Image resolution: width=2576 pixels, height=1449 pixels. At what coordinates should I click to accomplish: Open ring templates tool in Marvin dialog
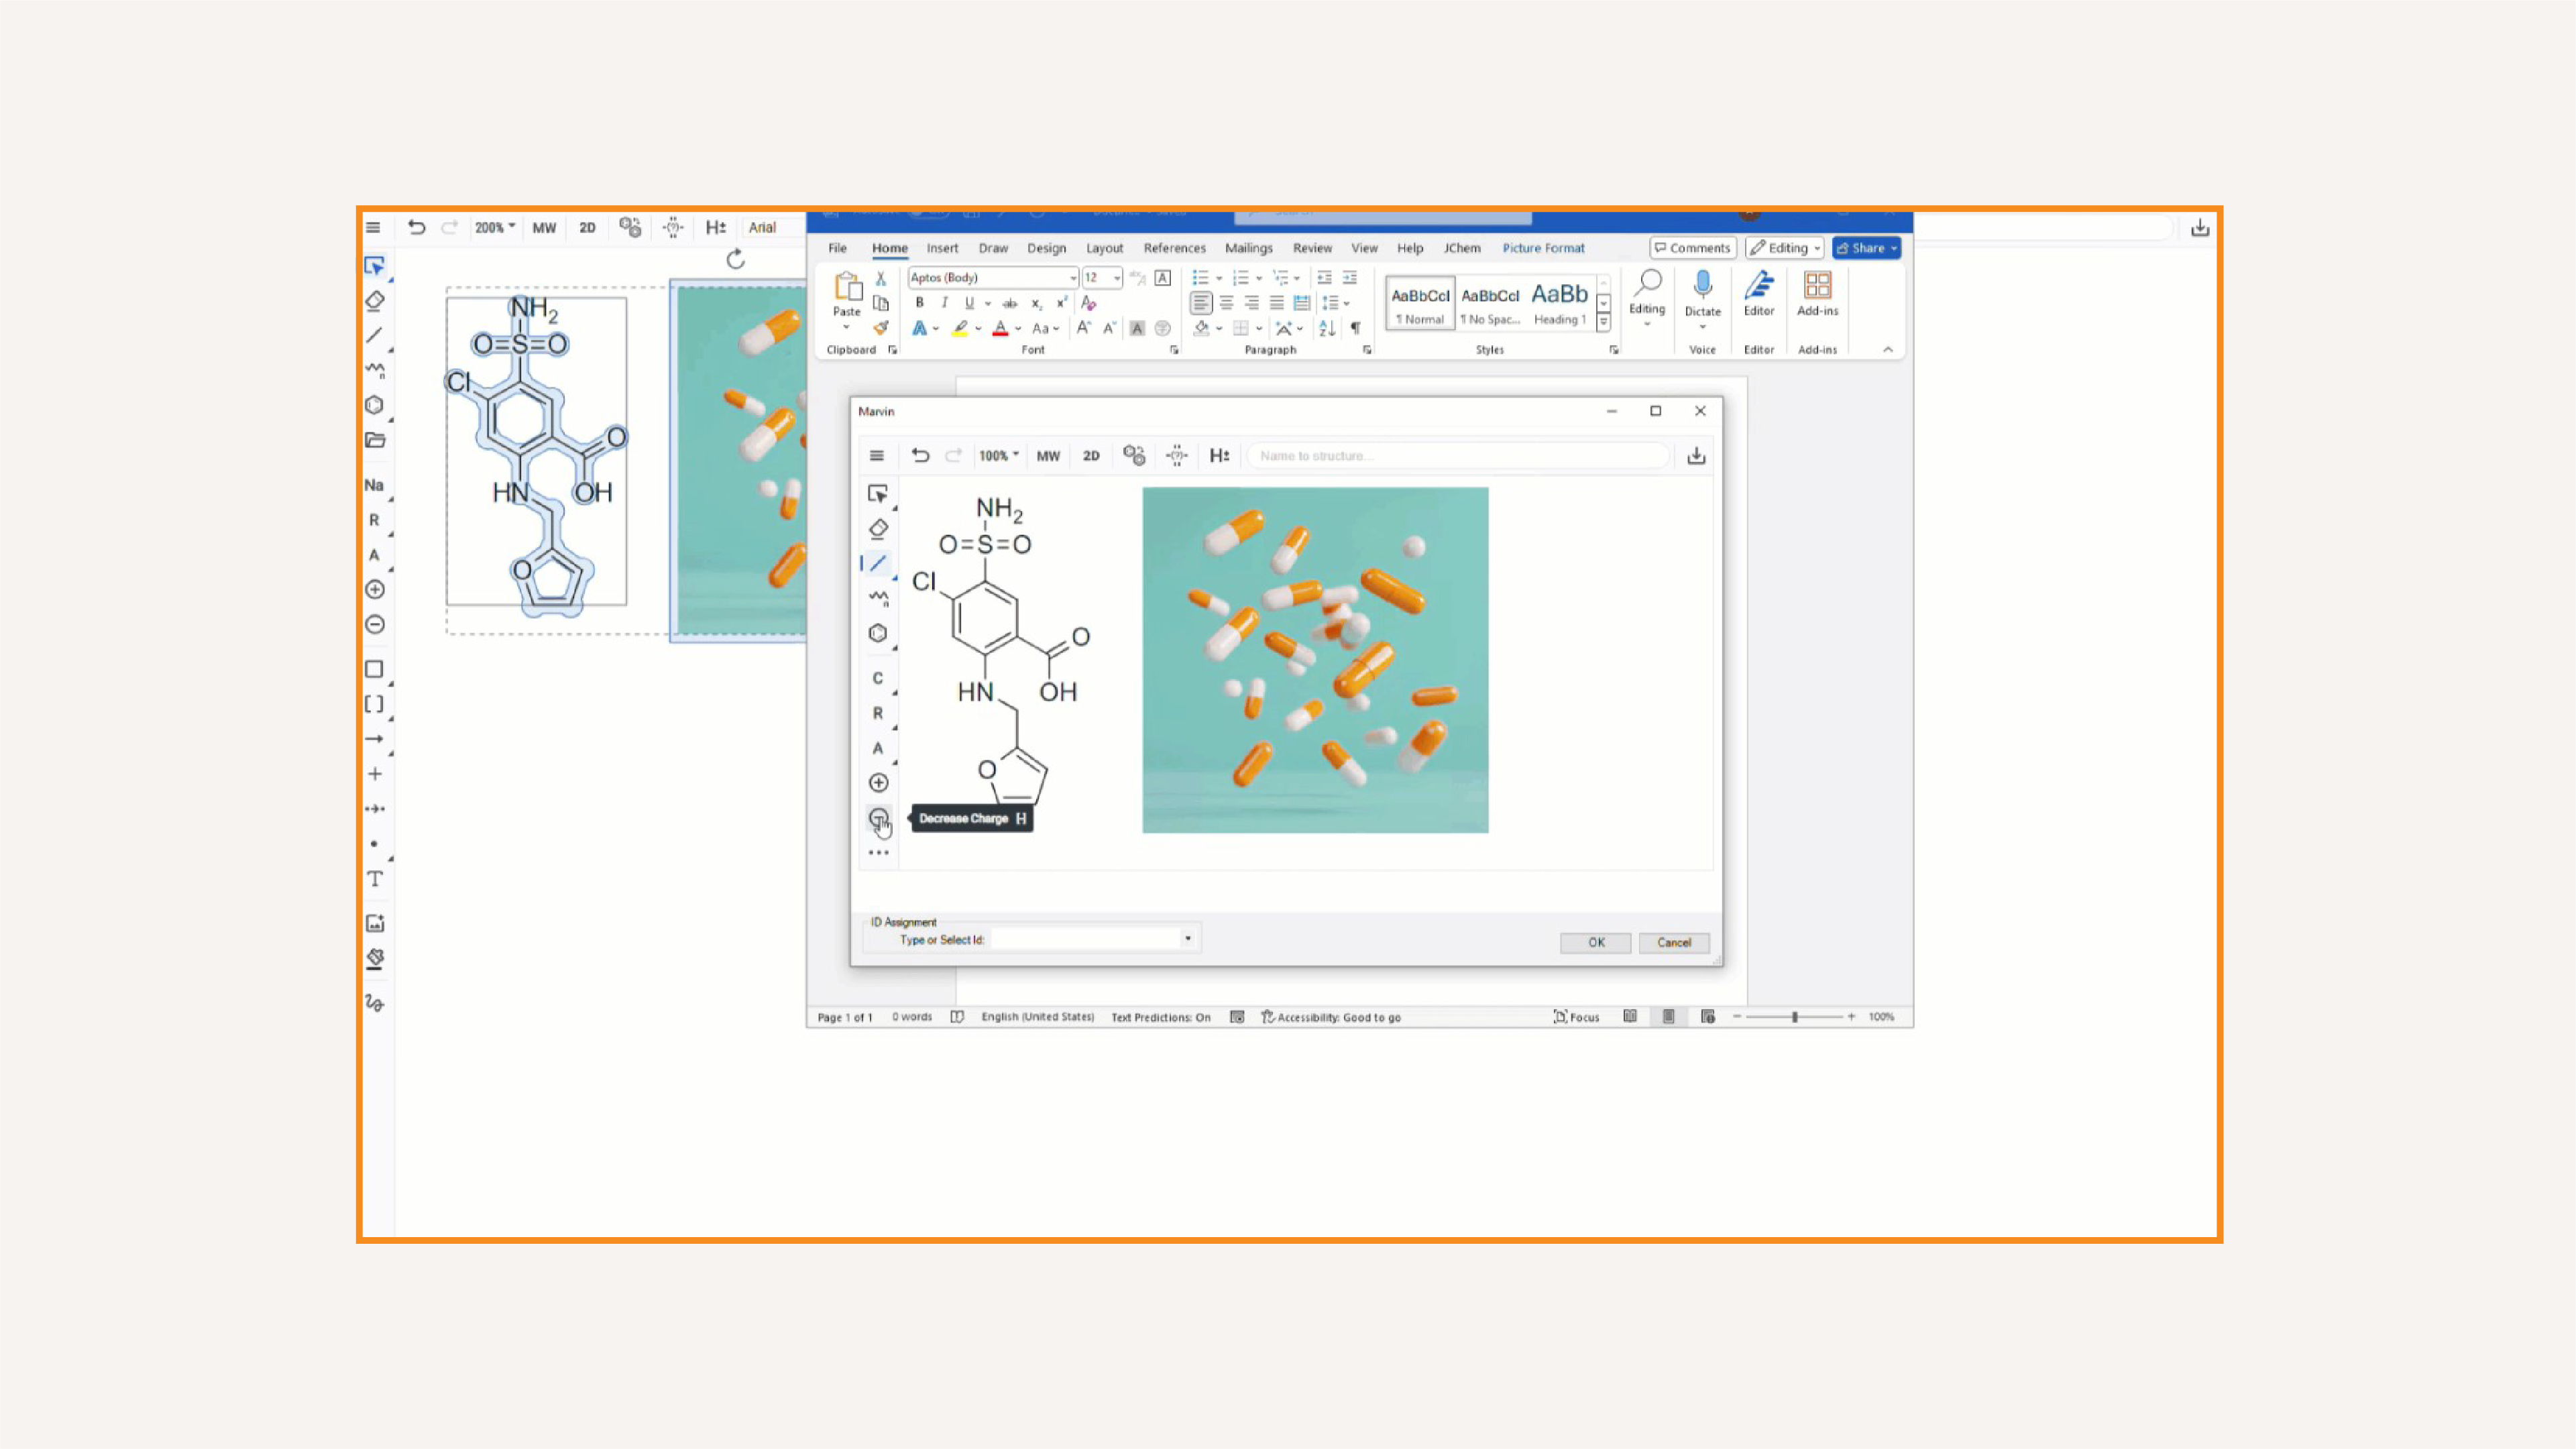[x=878, y=633]
